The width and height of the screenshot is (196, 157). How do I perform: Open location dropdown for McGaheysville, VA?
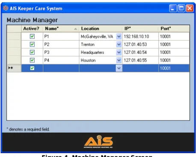(119, 36)
